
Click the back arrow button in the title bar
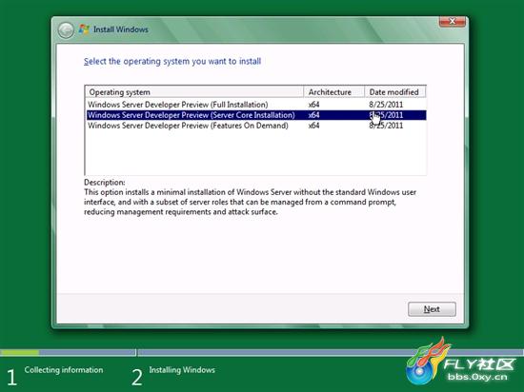pyautogui.click(x=66, y=30)
